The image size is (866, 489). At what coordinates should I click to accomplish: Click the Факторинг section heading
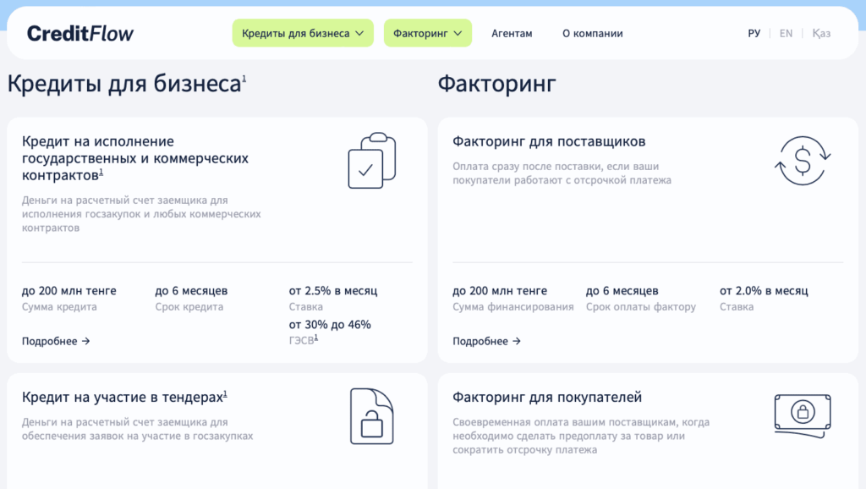(x=496, y=84)
